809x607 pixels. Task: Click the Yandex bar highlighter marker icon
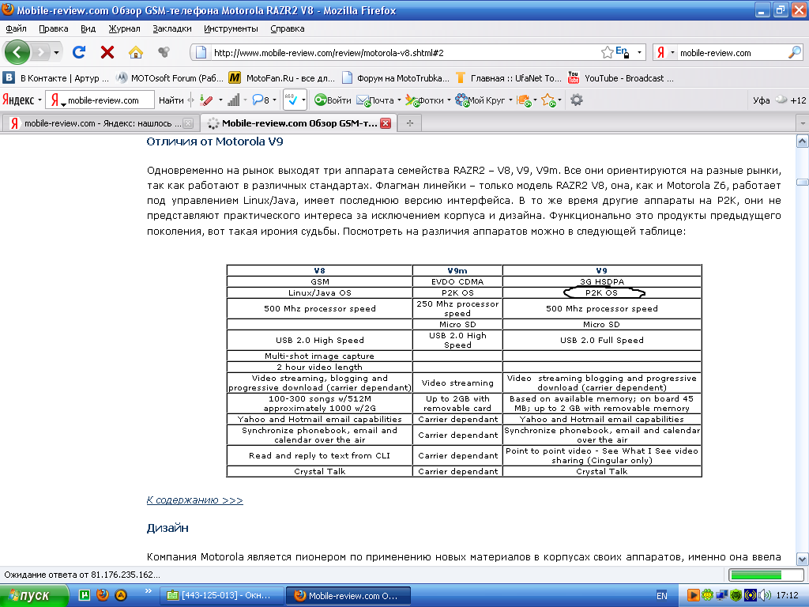pos(206,100)
